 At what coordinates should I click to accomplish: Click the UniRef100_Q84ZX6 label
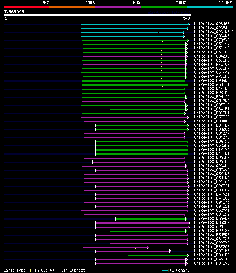click(x=212, y=56)
